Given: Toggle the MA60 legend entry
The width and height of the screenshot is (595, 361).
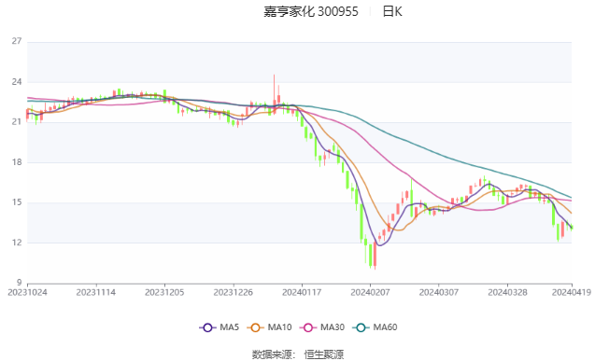Looking at the screenshot, I should 375,327.
